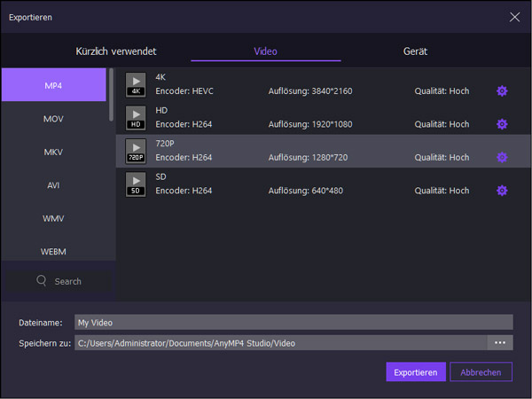The height and width of the screenshot is (399, 532).
Task: Open settings gear for HD preset
Action: click(x=502, y=124)
